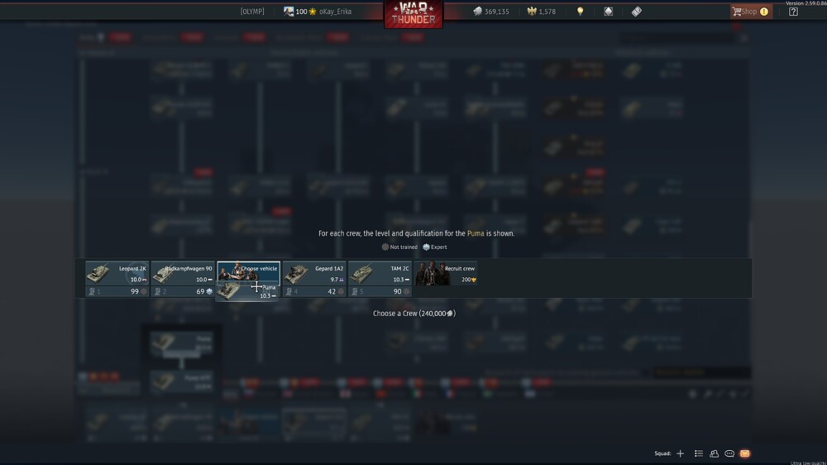Click the Silver Lions balance 369,135
The image size is (827, 465).
[491, 11]
